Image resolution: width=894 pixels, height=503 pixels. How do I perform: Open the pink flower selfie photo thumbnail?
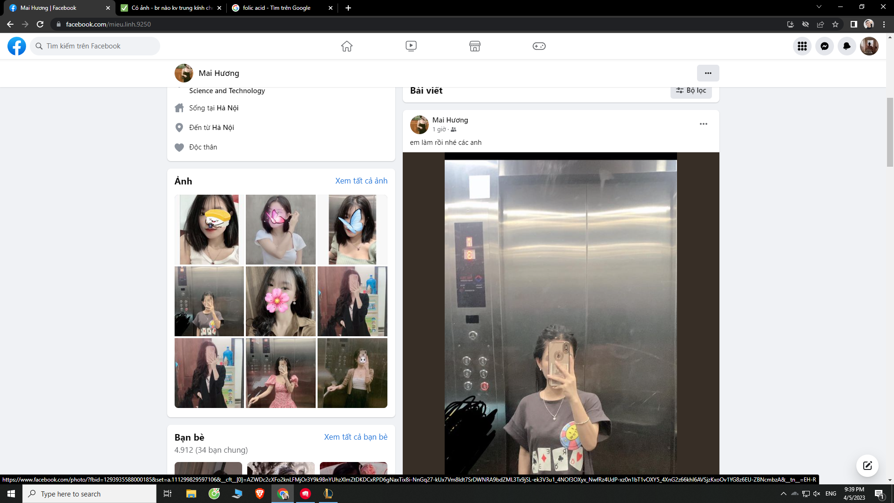(280, 301)
